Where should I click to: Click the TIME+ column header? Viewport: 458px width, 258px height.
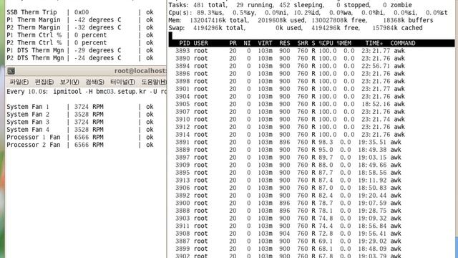(374, 43)
